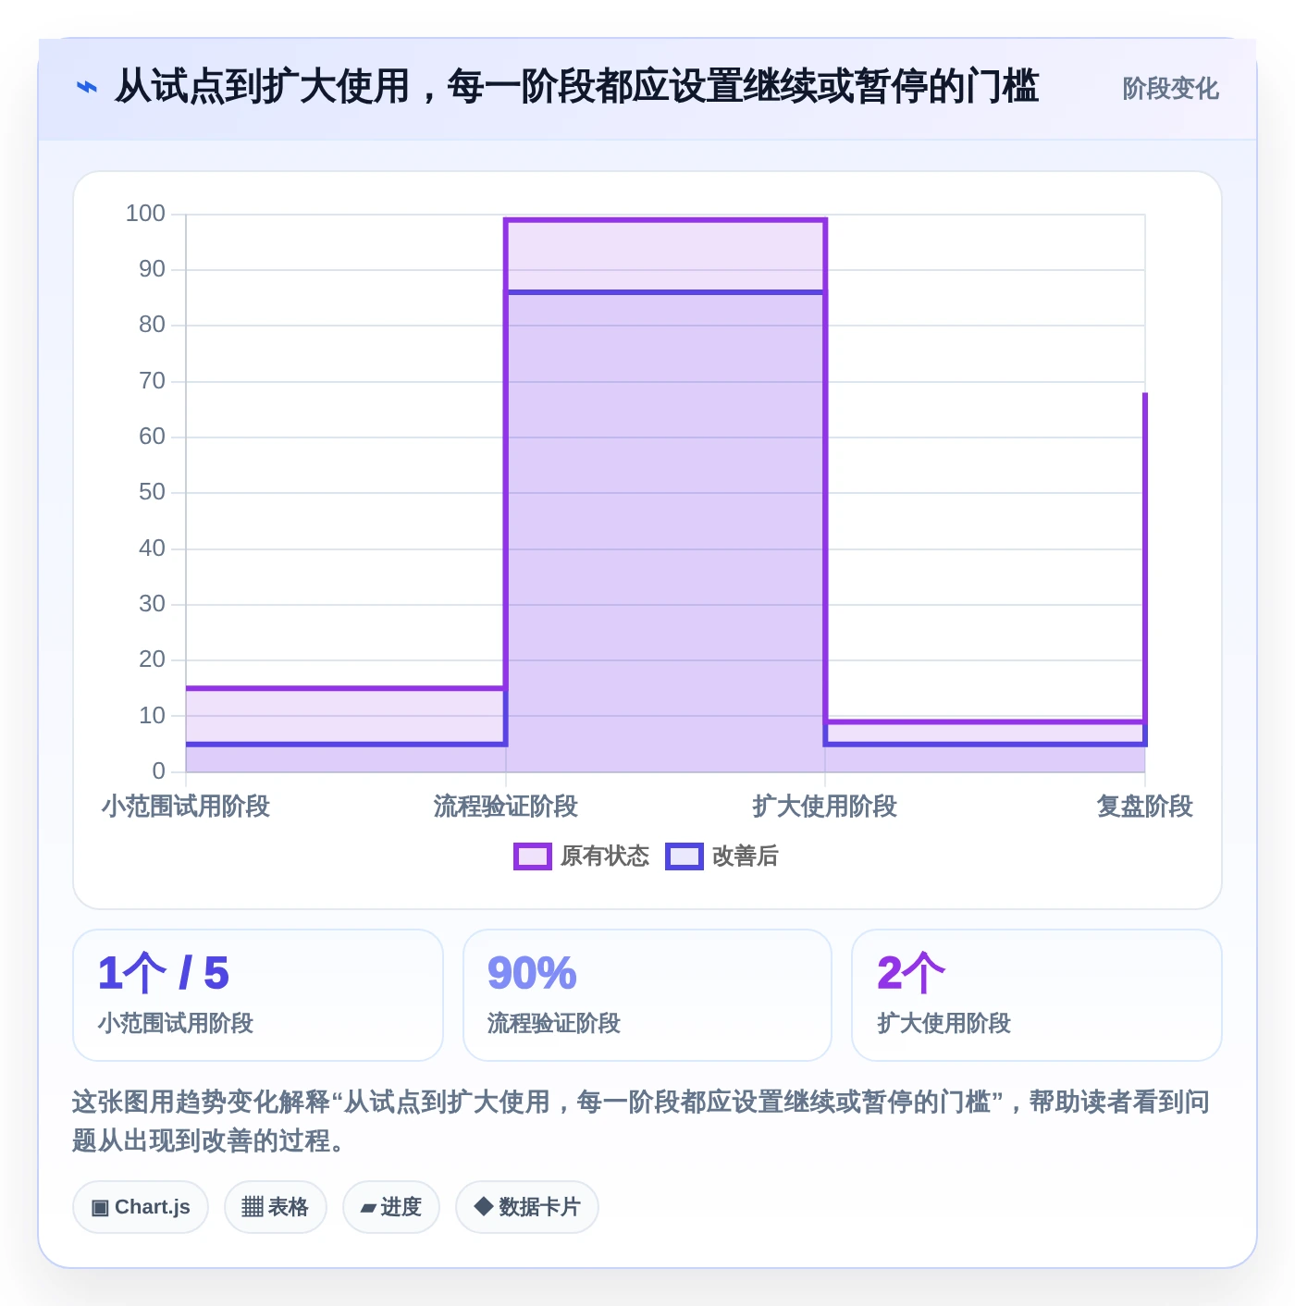Click the 40 y-axis value
Screen dimensions: 1295x1306
pos(152,548)
